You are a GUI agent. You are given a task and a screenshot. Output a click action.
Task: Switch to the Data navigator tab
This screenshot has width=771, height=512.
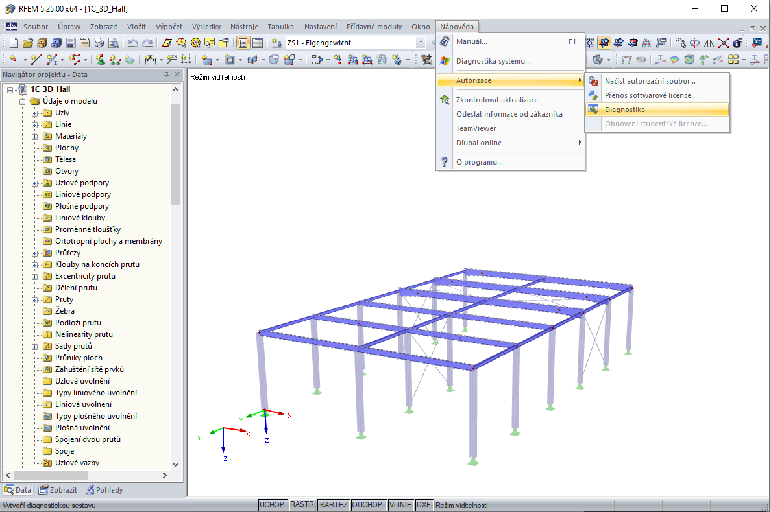(x=18, y=490)
